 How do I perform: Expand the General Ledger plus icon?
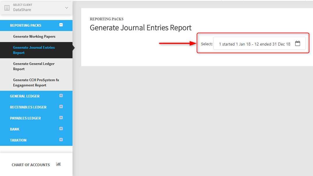(61, 96)
